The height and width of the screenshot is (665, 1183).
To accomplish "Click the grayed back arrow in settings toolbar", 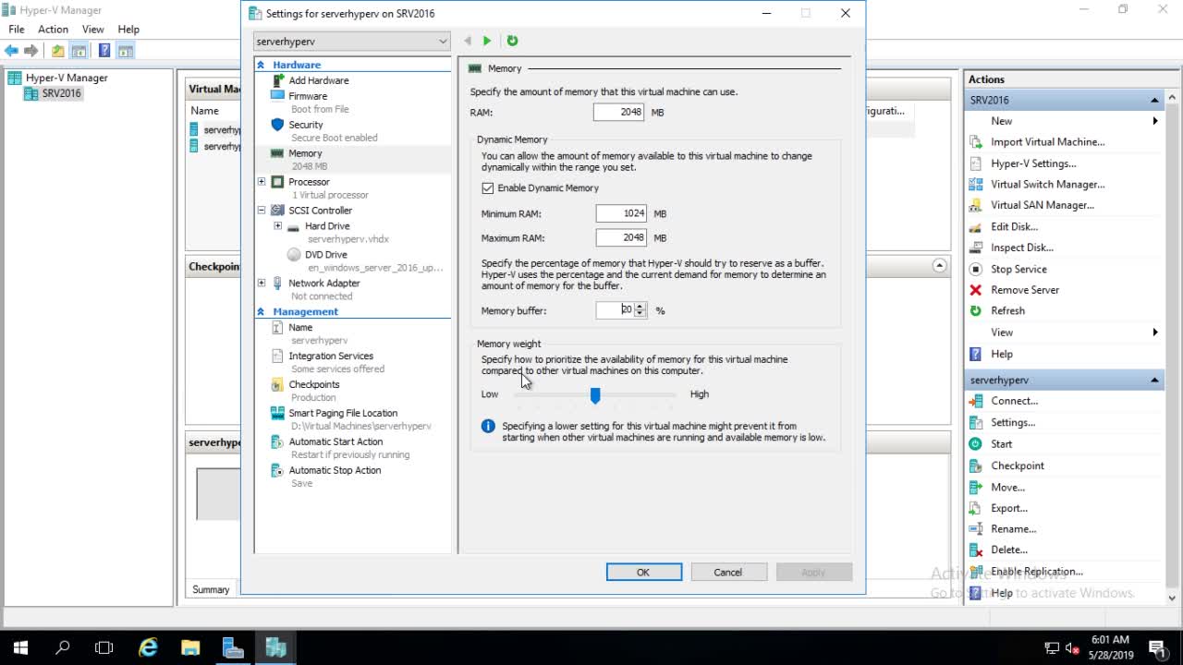I will tap(468, 41).
